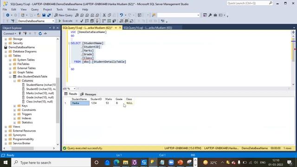Click the Copy icon in toolbar
The width and height of the screenshot is (297, 167).
110,15
